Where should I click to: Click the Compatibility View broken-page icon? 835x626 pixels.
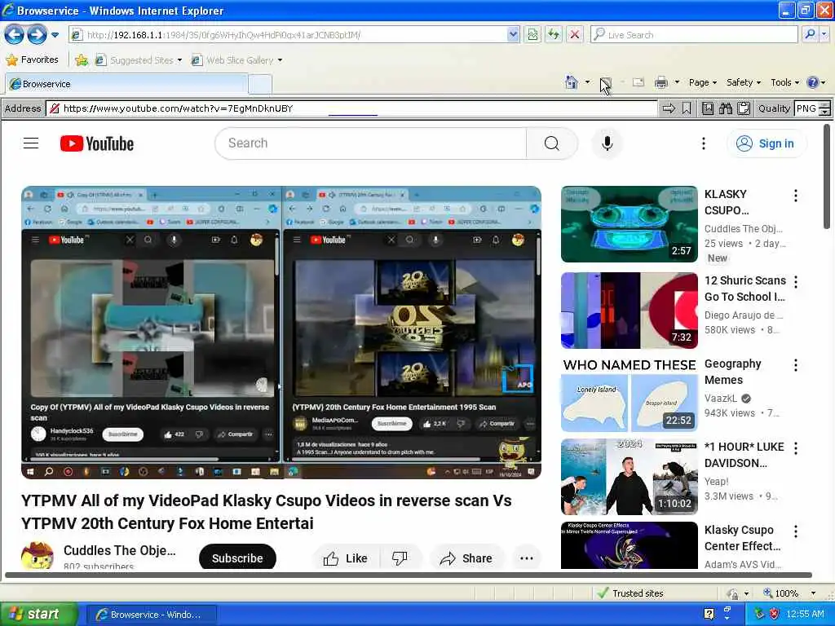pos(532,35)
